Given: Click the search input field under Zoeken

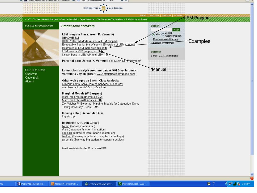Looking at the screenshot, I should tap(161, 30).
